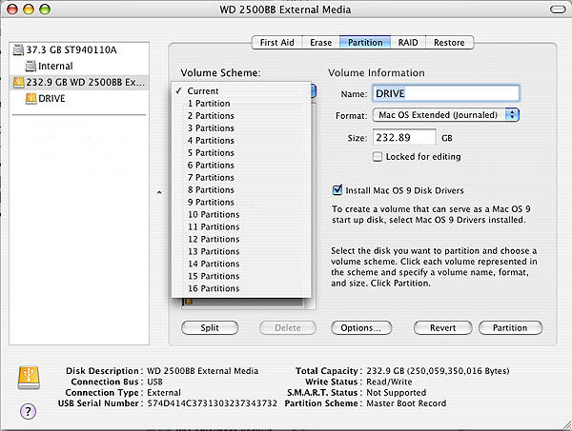Image resolution: width=572 pixels, height=431 pixels.
Task: Switch to the First Aid tab
Action: (x=277, y=43)
